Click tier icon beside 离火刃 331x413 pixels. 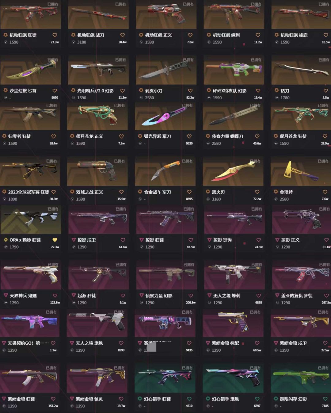click(208, 192)
